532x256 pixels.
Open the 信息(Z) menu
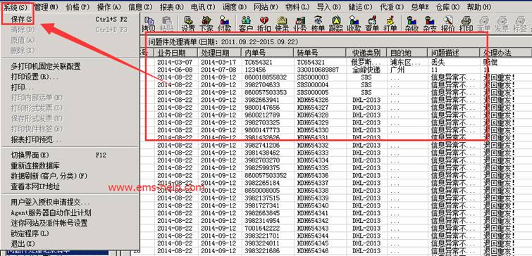[x=140, y=6]
